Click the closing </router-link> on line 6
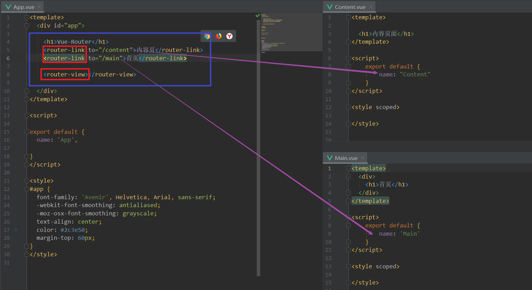532x290 pixels. [163, 58]
